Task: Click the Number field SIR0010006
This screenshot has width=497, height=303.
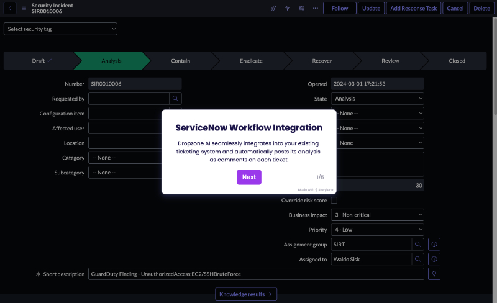Action: (x=135, y=84)
